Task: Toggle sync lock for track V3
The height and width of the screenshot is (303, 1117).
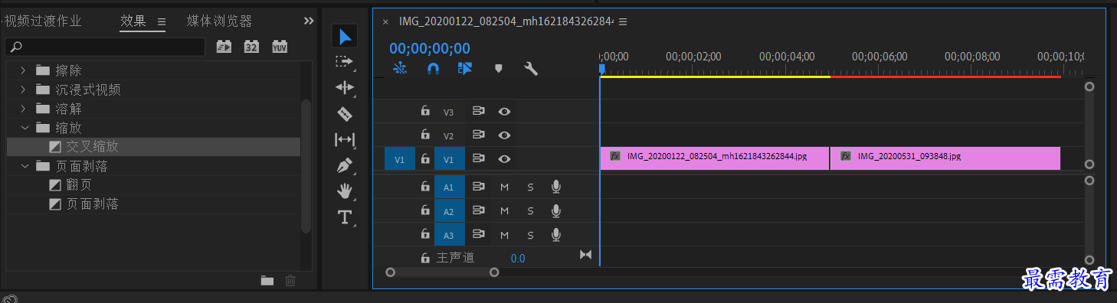Action: pyautogui.click(x=479, y=112)
